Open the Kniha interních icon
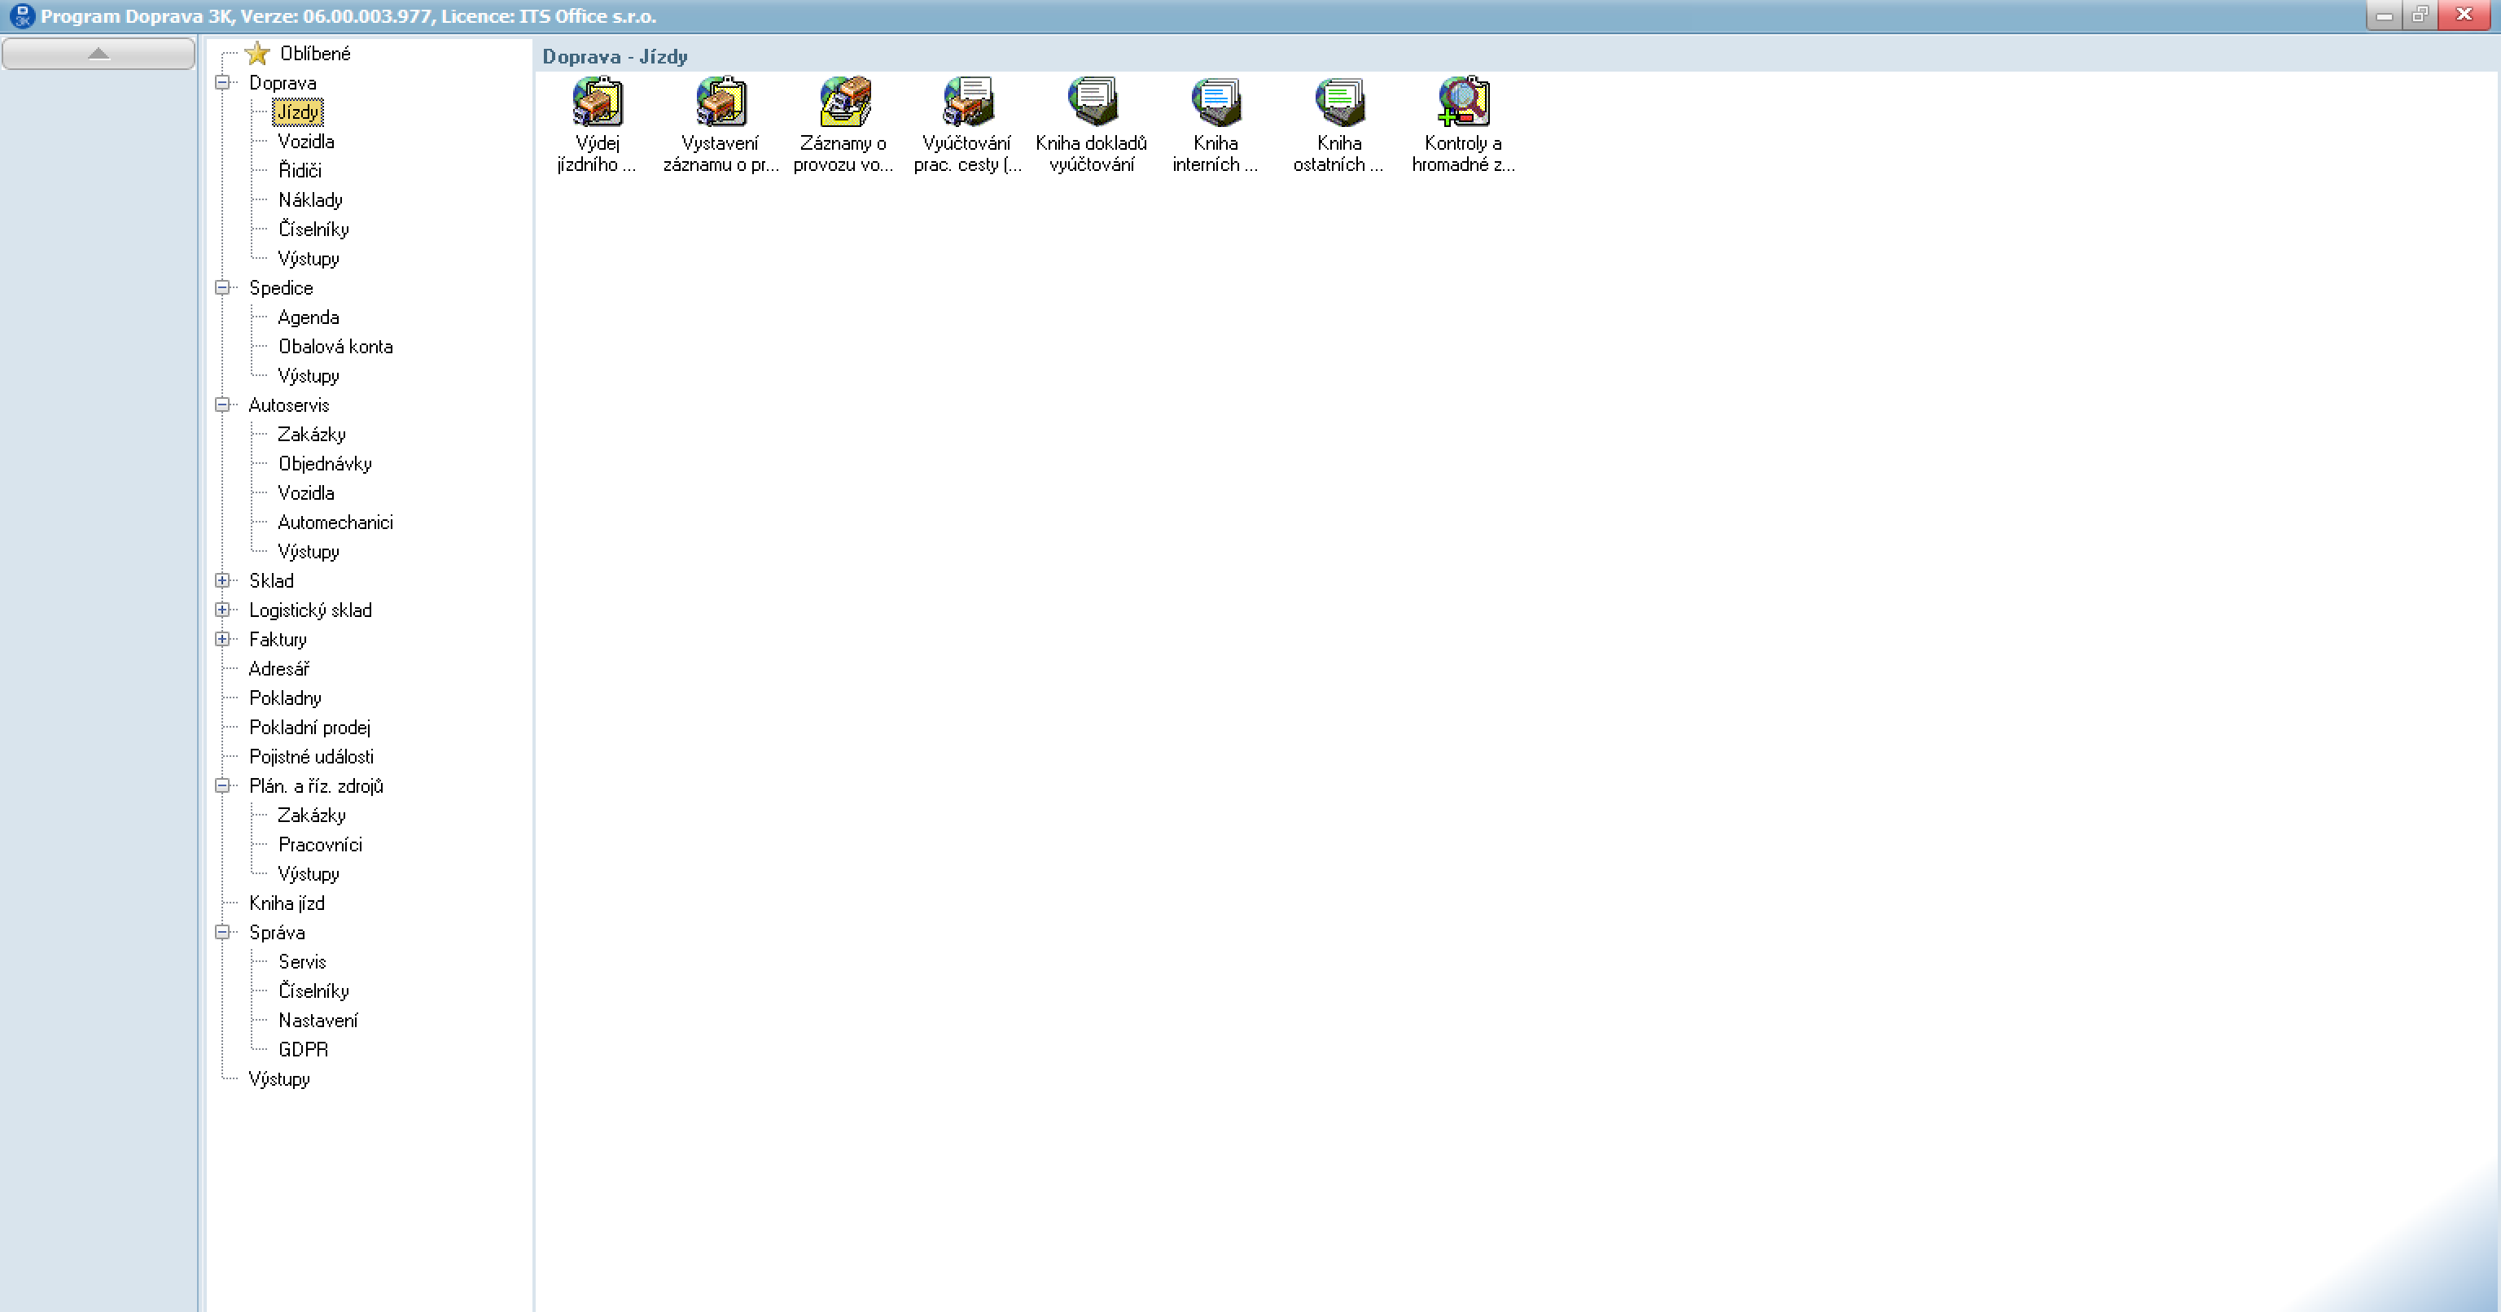The width and height of the screenshot is (2501, 1312). click(1215, 125)
